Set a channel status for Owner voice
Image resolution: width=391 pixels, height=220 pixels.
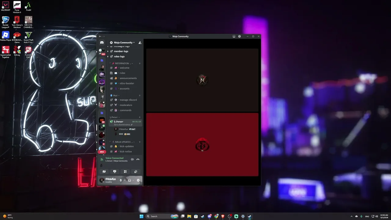[123, 125]
